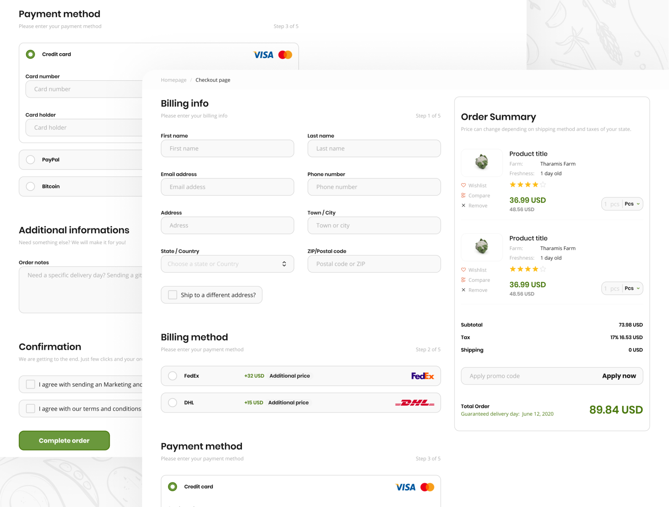
Task: Open first product's Pcs unit dropdown
Action: point(632,204)
